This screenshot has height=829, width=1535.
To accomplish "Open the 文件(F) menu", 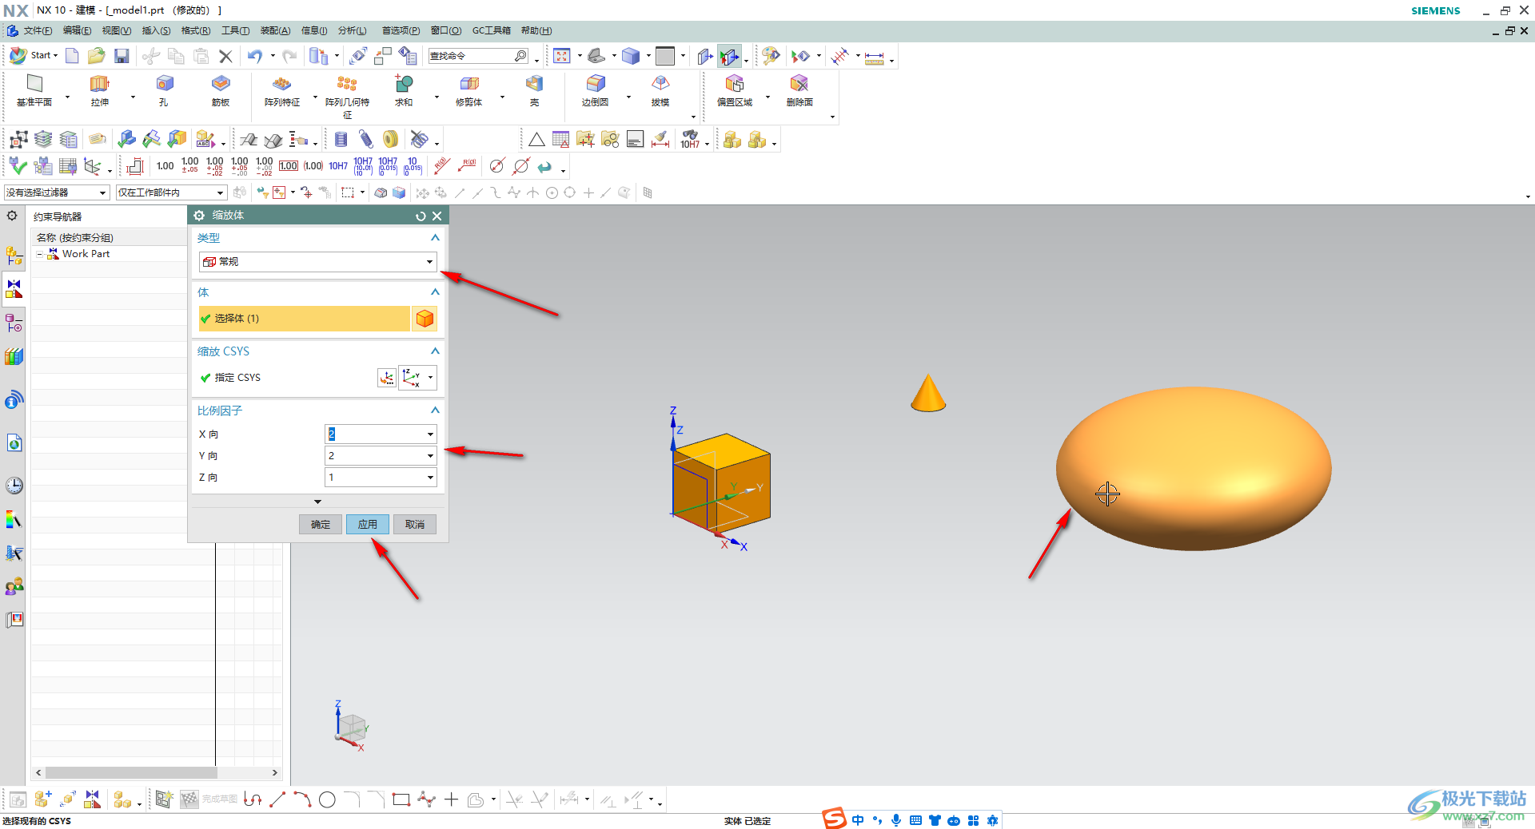I will pyautogui.click(x=37, y=30).
